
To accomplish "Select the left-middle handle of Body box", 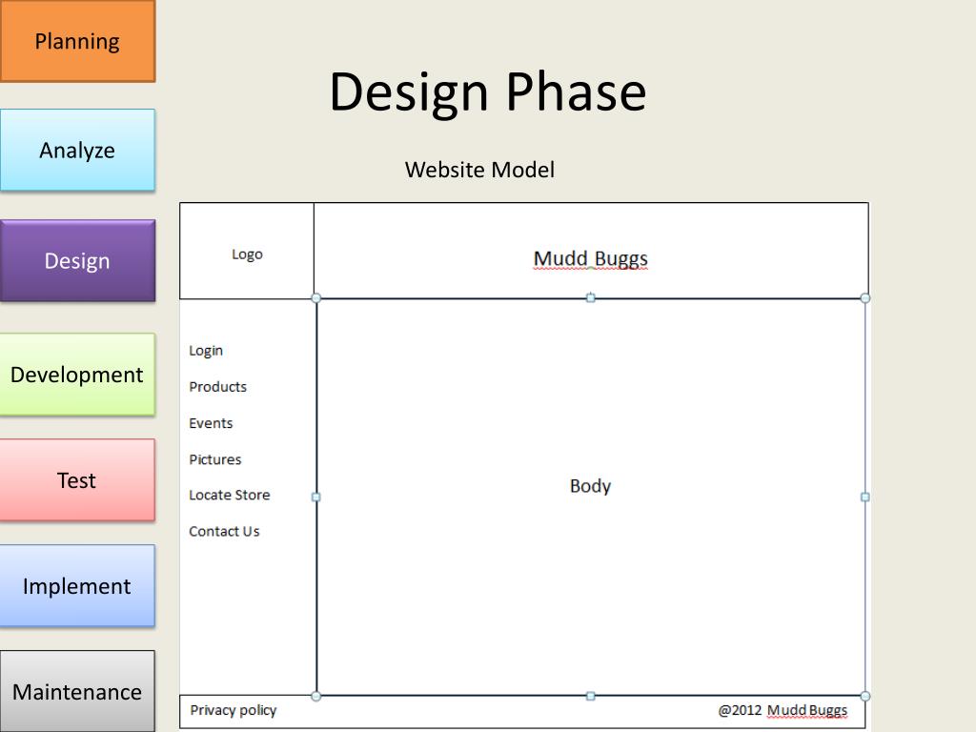I will coord(316,497).
